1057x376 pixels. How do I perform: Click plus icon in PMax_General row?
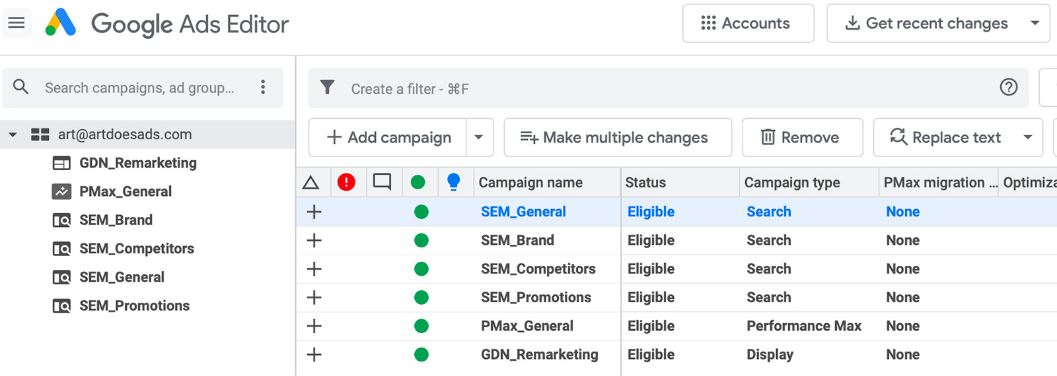click(x=314, y=326)
